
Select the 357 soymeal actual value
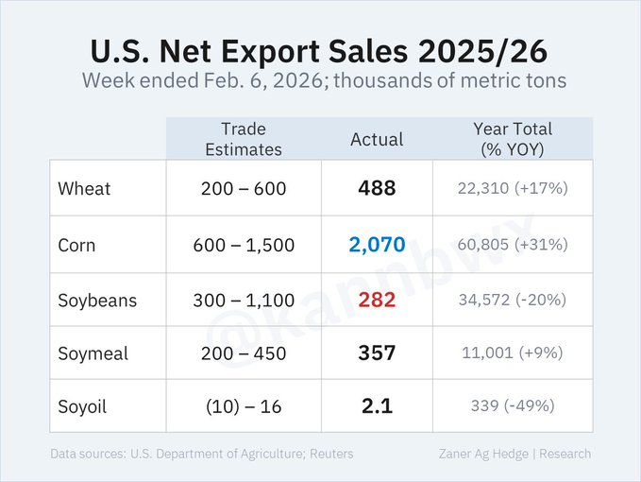(377, 353)
